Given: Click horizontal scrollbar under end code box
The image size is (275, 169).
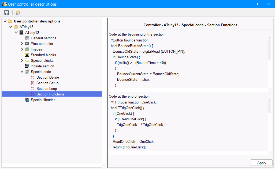Looking at the screenshot, I should tap(188, 153).
